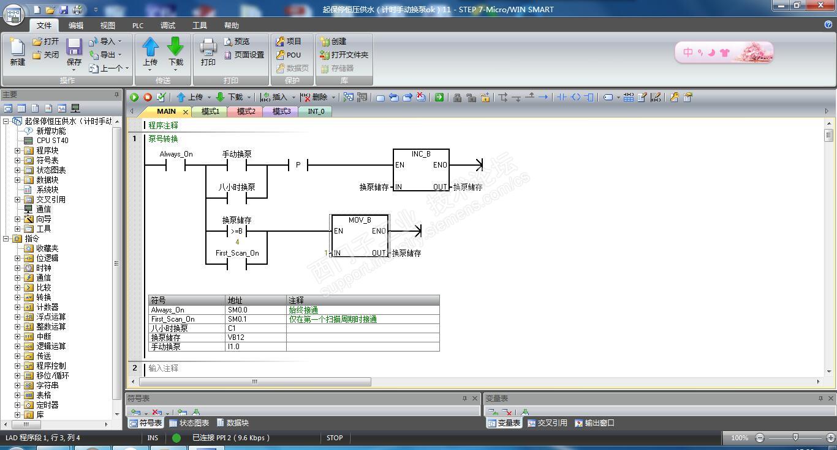Click the green go-to arrow toolbar icon
The height and width of the screenshot is (450, 837).
(x=439, y=97)
